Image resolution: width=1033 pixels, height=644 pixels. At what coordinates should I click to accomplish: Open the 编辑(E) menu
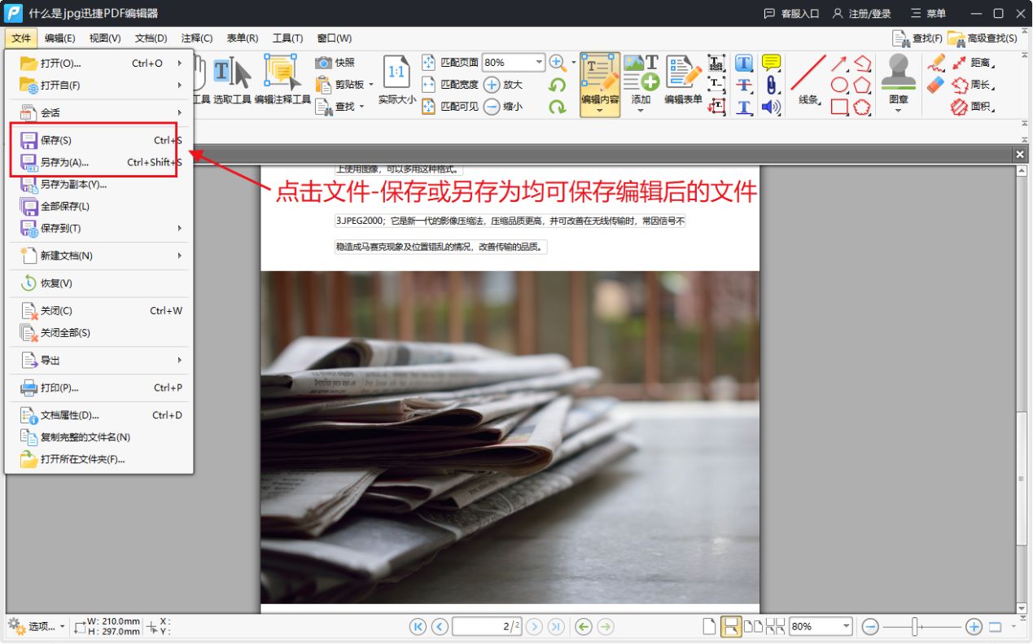coord(59,38)
